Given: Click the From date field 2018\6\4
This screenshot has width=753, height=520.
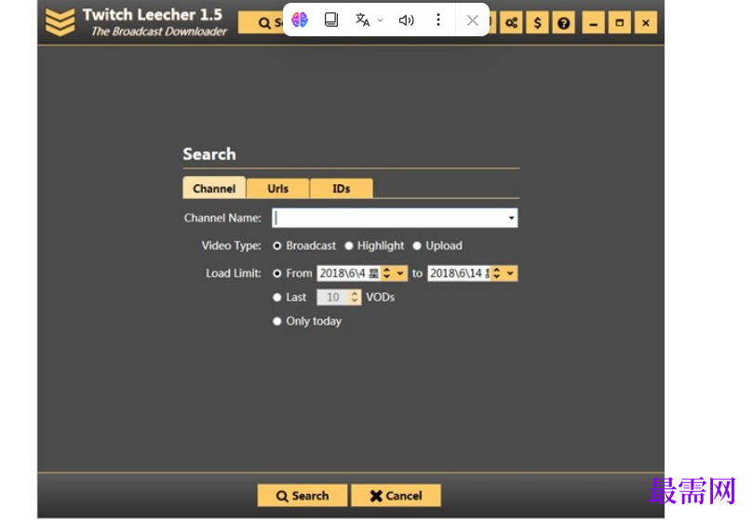Looking at the screenshot, I should tap(349, 273).
